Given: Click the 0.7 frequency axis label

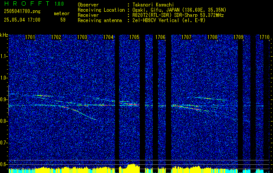Looking at the screenshot, I should (x=3, y=143).
